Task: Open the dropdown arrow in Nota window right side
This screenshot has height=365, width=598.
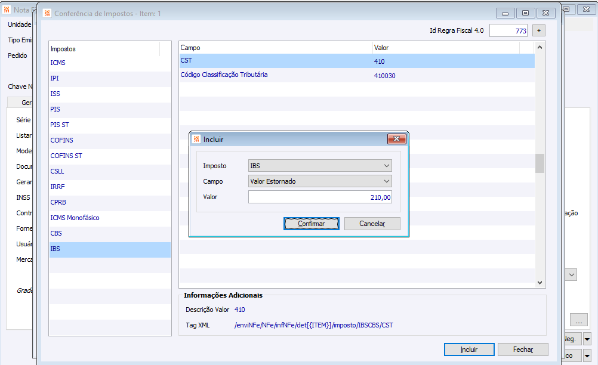Action: pos(572,275)
